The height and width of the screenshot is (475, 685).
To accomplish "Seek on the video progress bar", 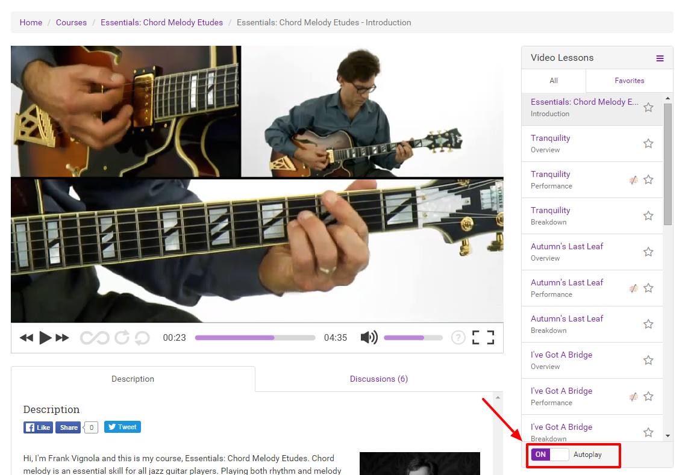I will [255, 338].
